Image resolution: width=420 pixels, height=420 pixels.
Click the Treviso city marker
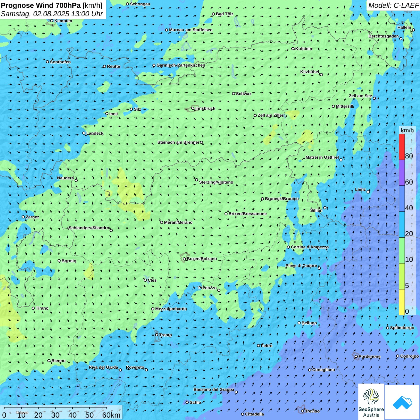click(302, 411)
